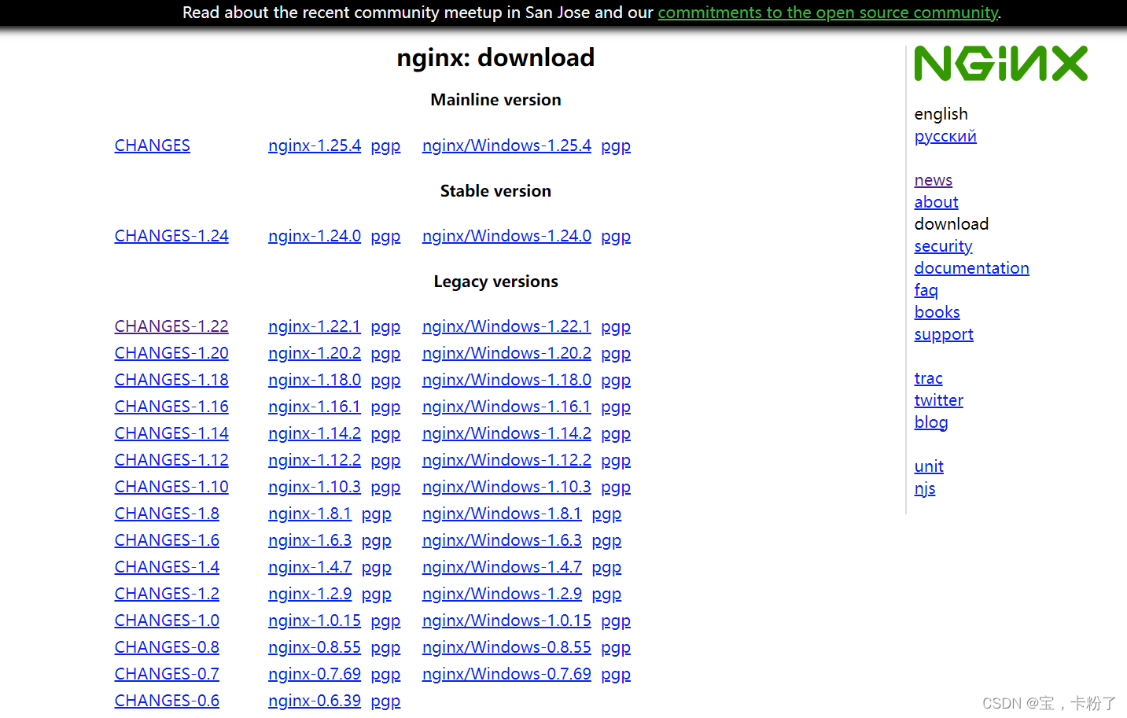Open CHANGES-1.18 link

point(171,380)
